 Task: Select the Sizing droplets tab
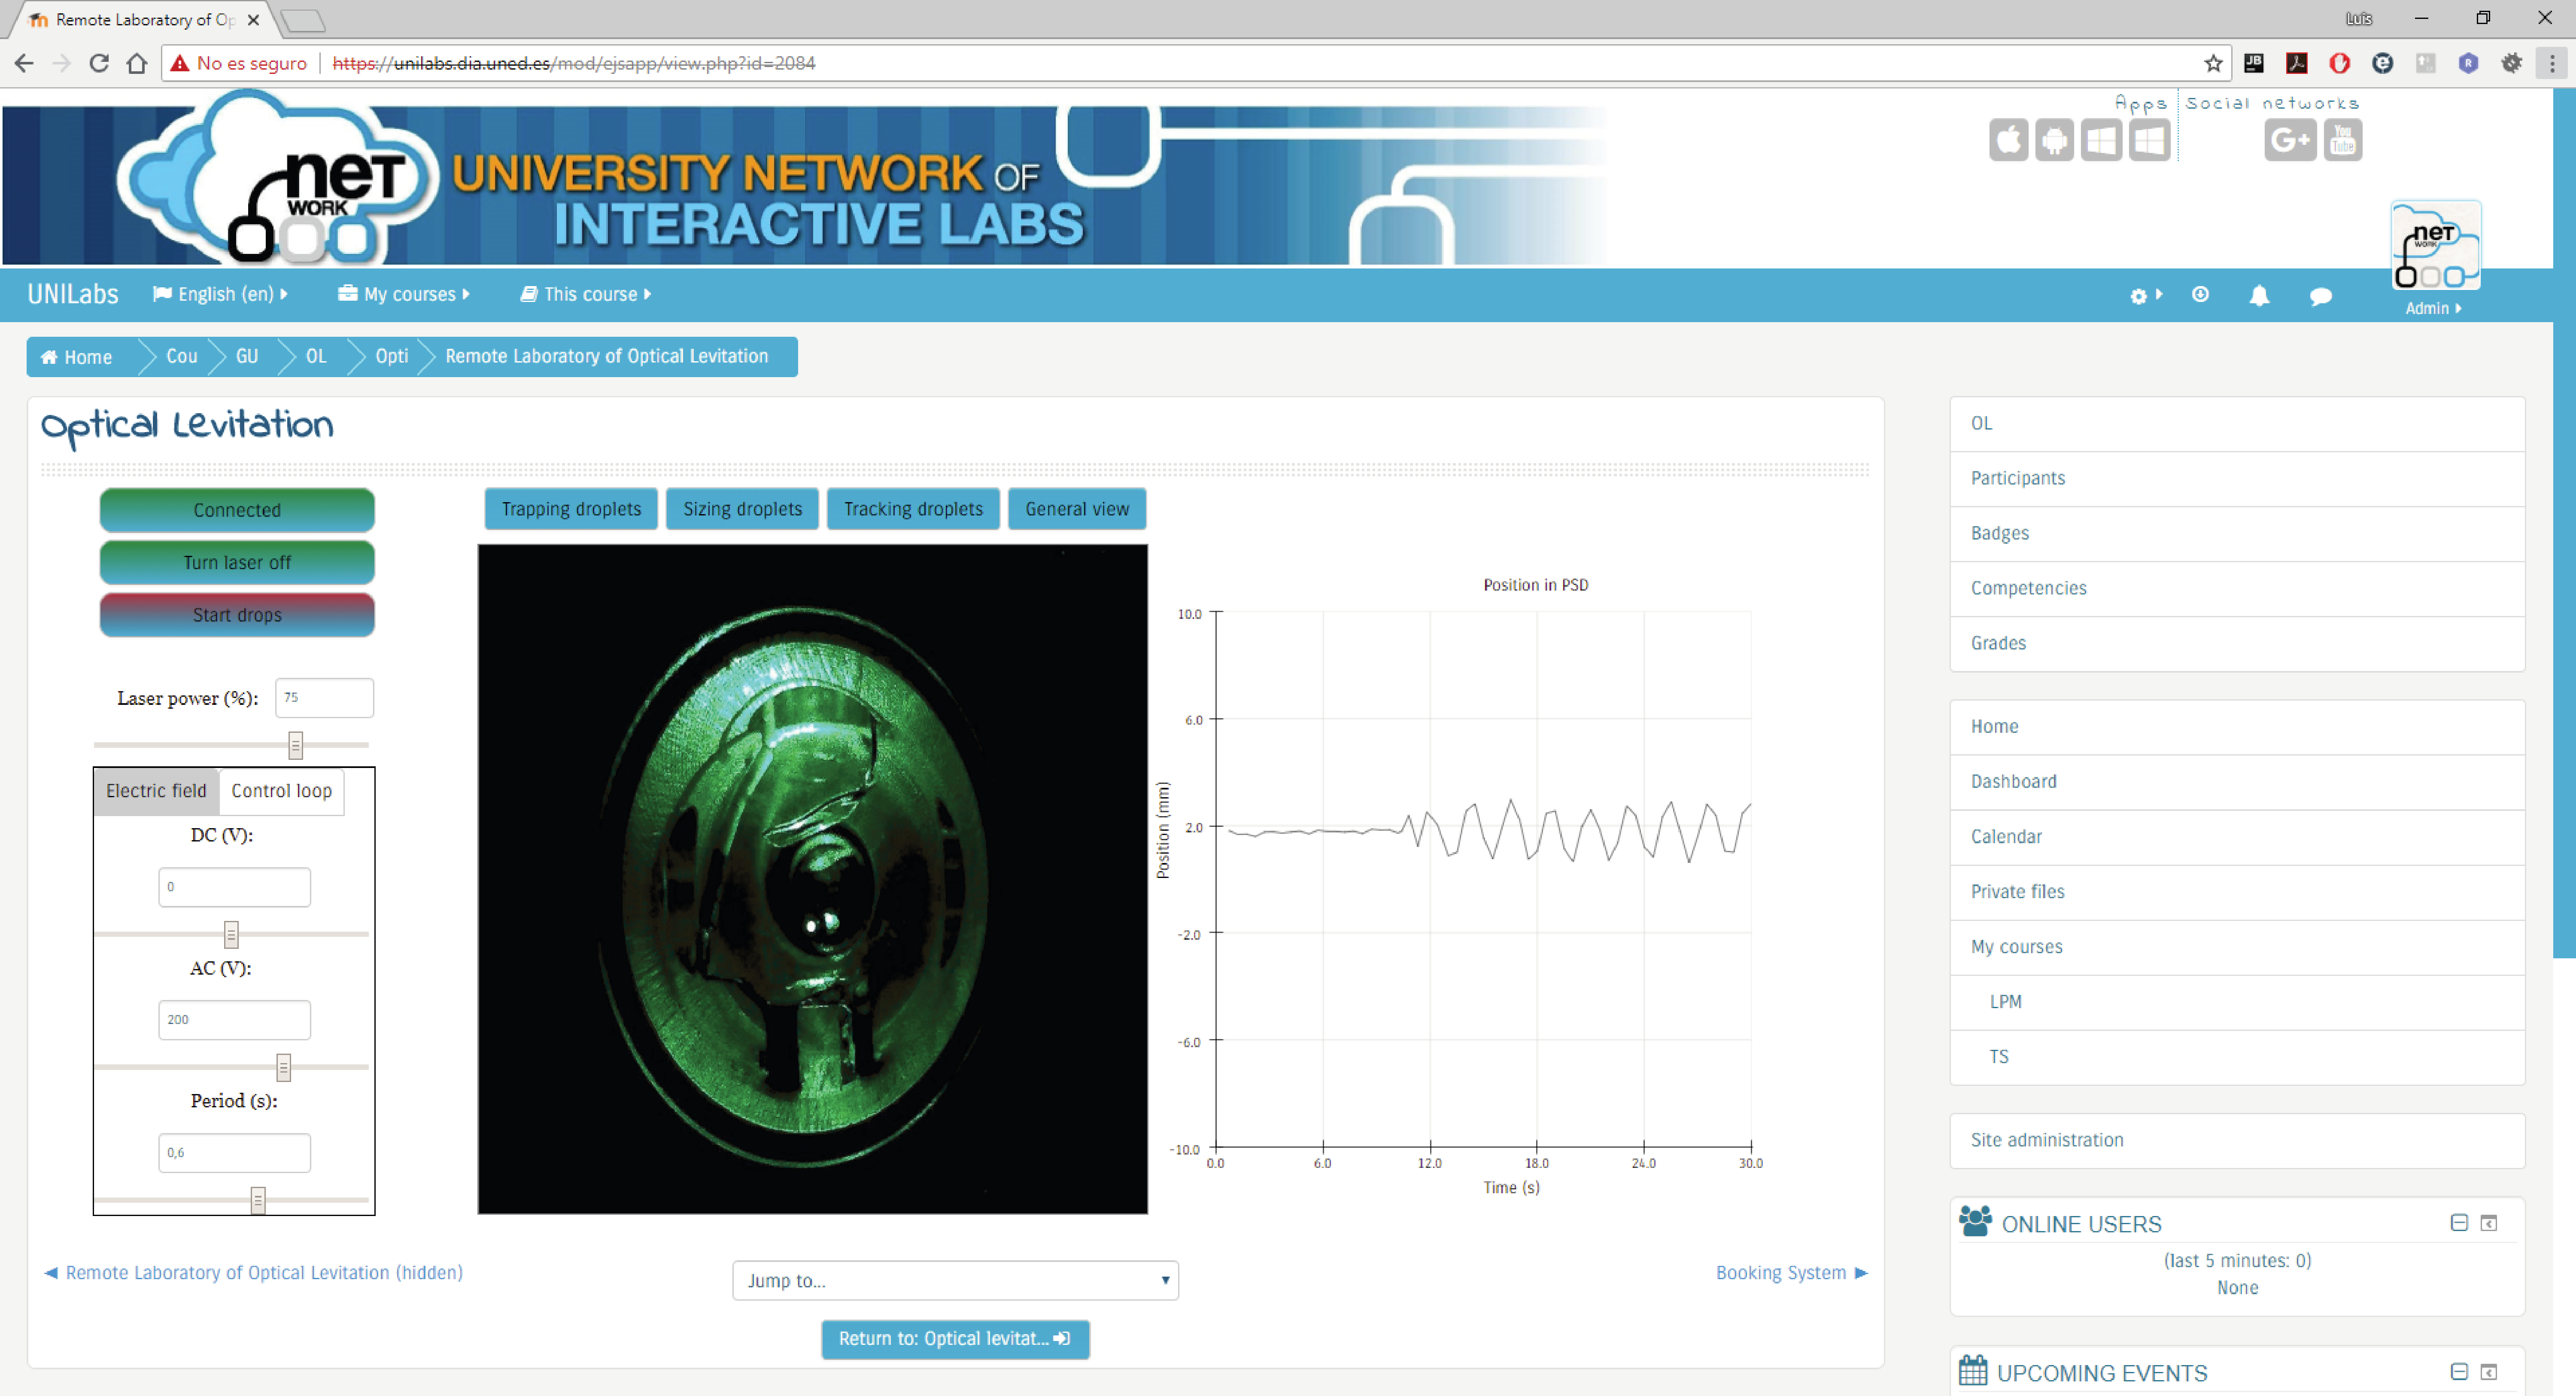coord(742,509)
